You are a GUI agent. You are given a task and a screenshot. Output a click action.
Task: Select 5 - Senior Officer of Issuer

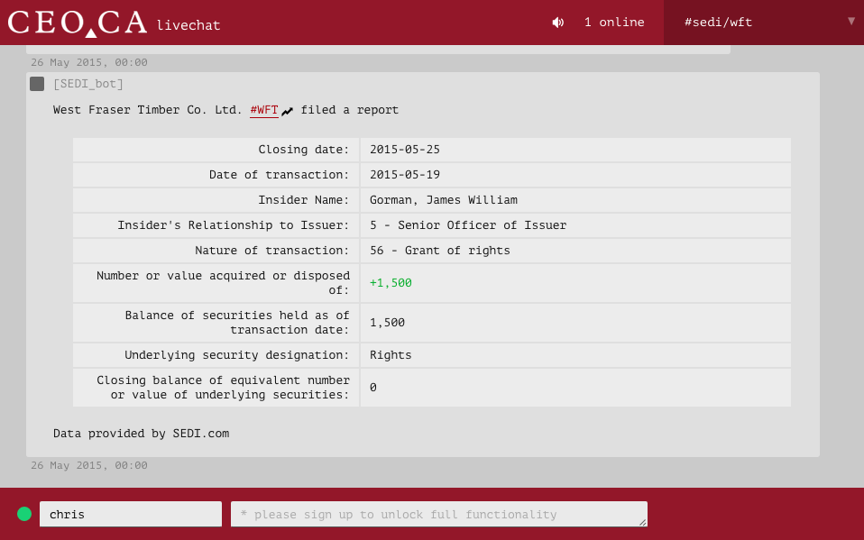pyautogui.click(x=468, y=225)
